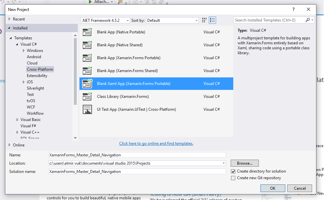Click the Blank App (Xamarin.Forms Portable) icon

87,58
